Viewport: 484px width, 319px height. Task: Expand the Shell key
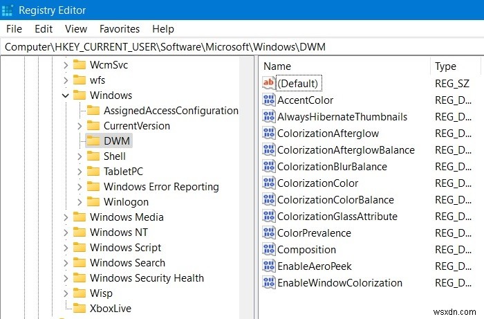(x=80, y=156)
